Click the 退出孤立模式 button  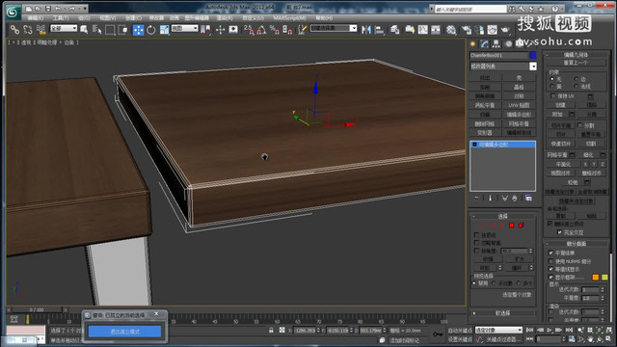pyautogui.click(x=124, y=332)
